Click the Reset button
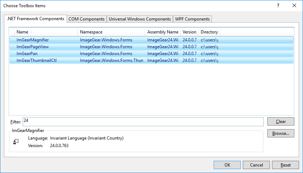303x173 pixels. 285,165
